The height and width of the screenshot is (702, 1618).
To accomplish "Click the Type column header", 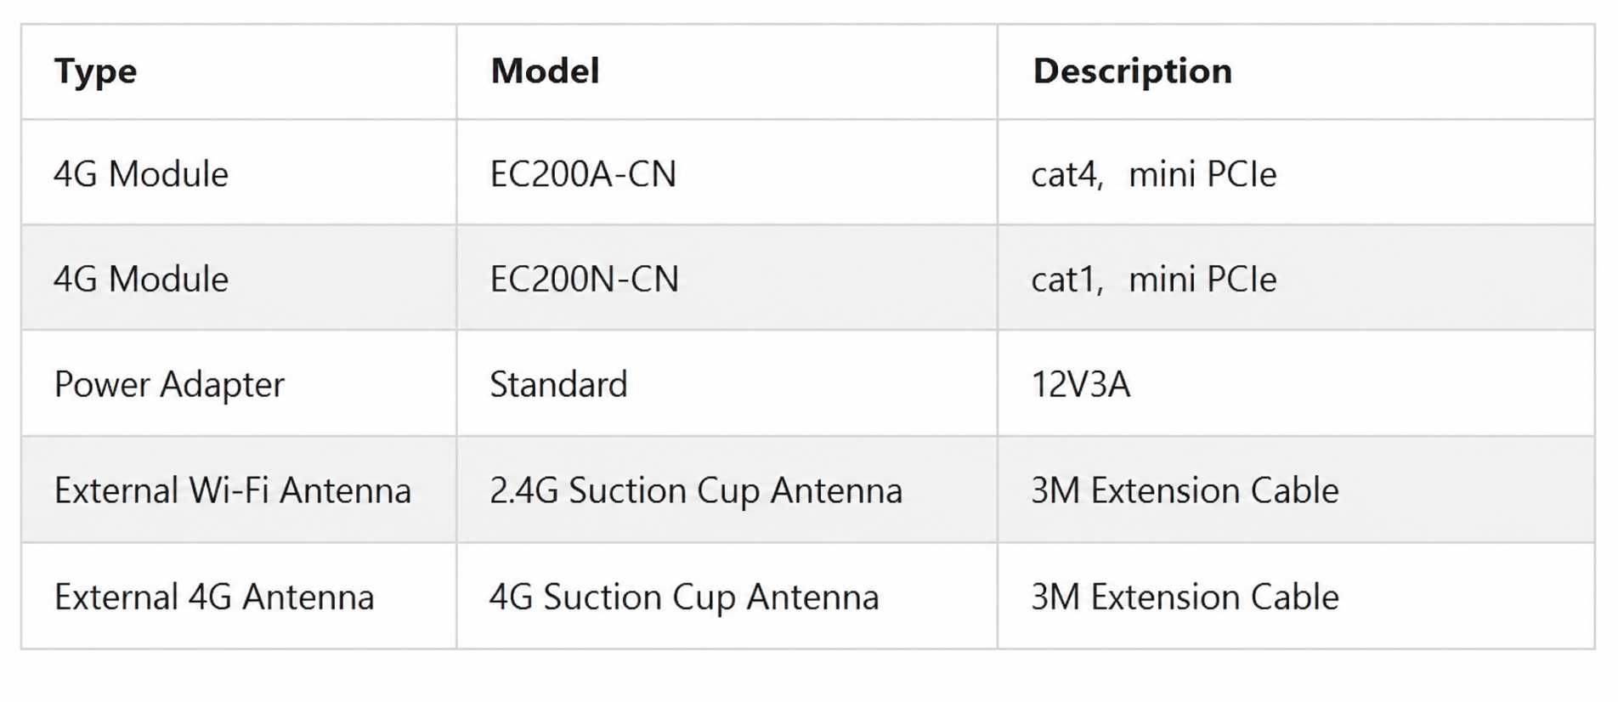I will (95, 71).
